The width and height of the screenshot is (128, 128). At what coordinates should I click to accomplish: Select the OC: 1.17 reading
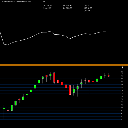(88, 6)
